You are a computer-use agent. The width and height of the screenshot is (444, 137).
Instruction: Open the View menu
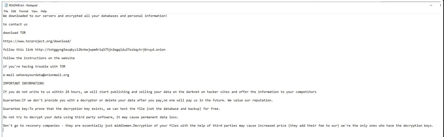tap(34, 11)
